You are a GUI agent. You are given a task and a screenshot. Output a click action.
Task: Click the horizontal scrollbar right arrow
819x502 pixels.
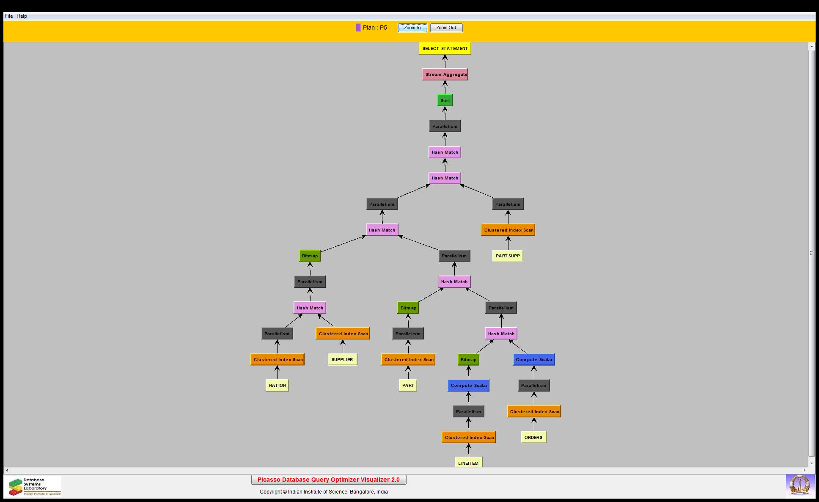[804, 470]
